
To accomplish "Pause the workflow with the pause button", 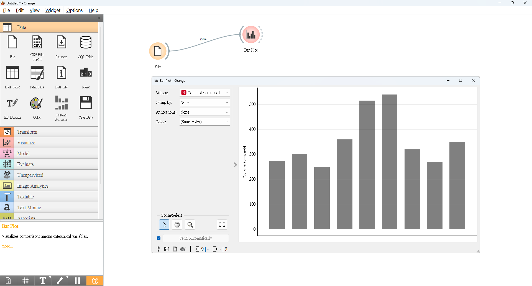I will (x=78, y=281).
